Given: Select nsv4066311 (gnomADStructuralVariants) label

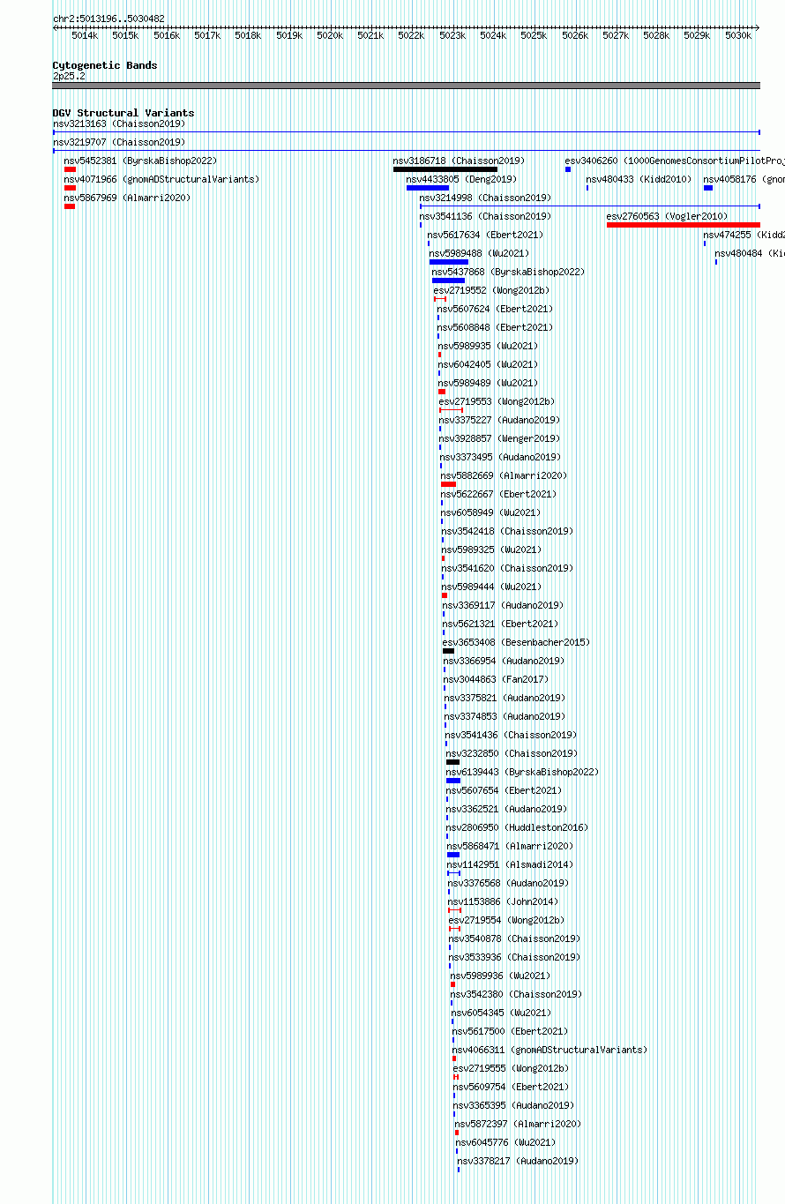Looking at the screenshot, I should tap(549, 1050).
